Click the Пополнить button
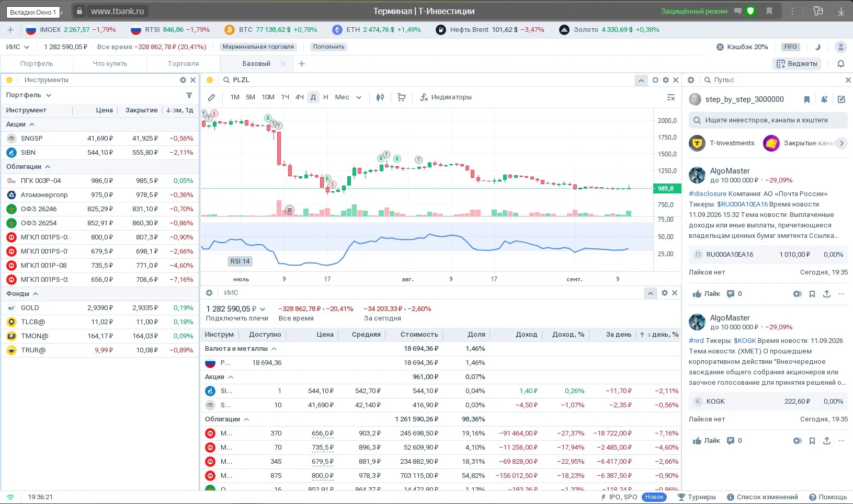This screenshot has height=504, width=853. coord(328,47)
